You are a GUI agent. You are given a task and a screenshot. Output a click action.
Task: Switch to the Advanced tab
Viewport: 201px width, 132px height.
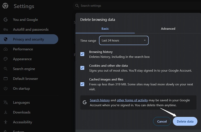(x=168, y=28)
